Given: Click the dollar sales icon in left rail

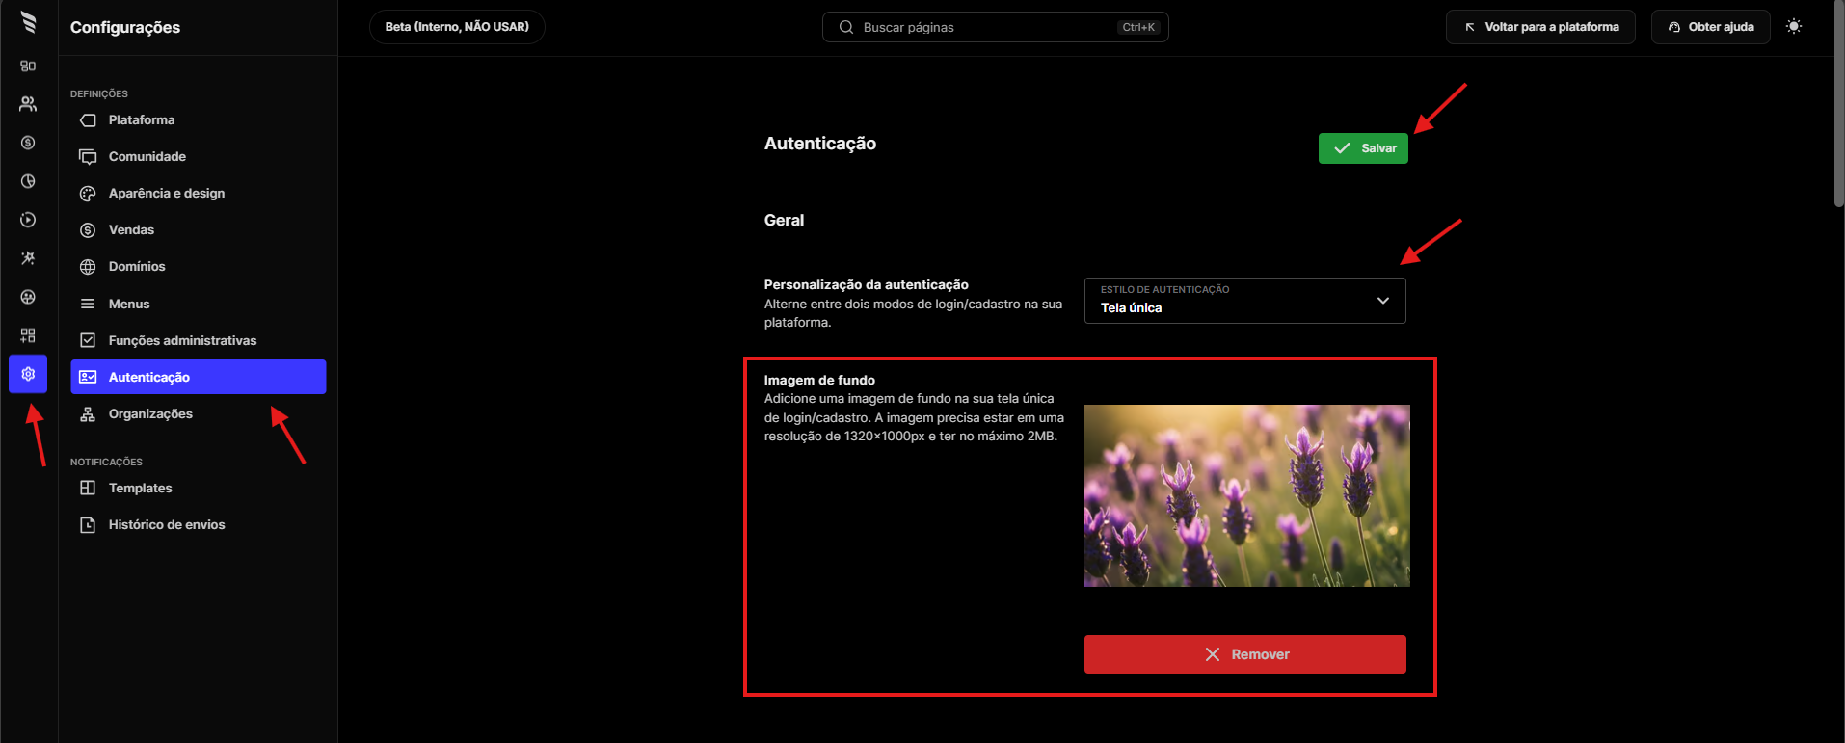Looking at the screenshot, I should (28, 143).
